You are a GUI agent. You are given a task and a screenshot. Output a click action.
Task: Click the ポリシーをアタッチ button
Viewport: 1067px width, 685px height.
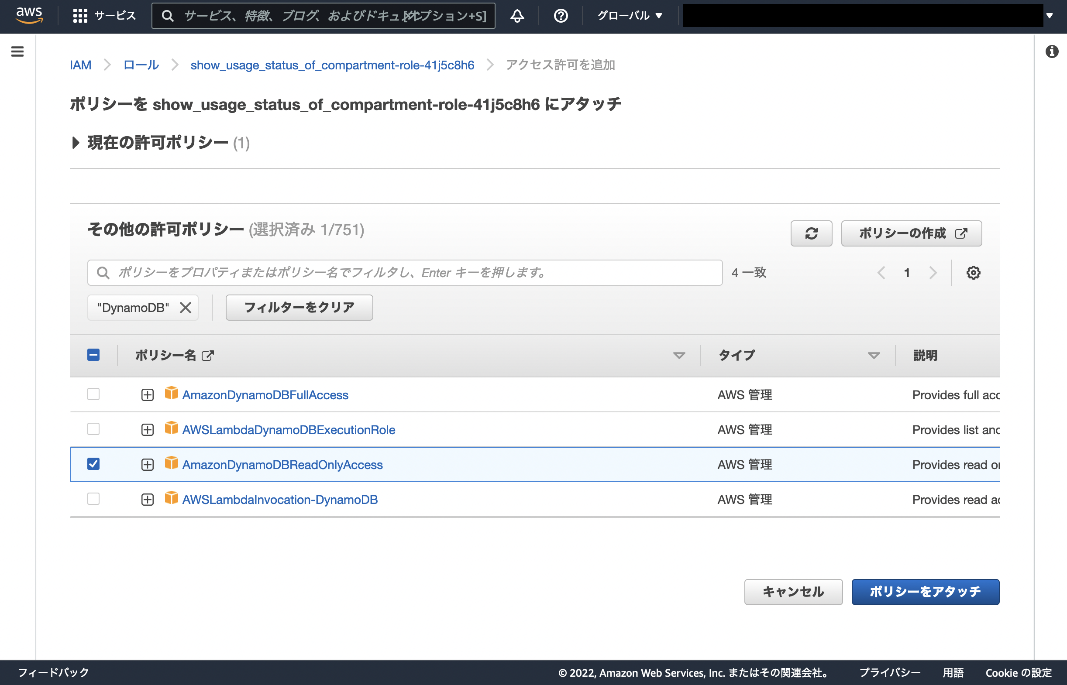tap(925, 592)
